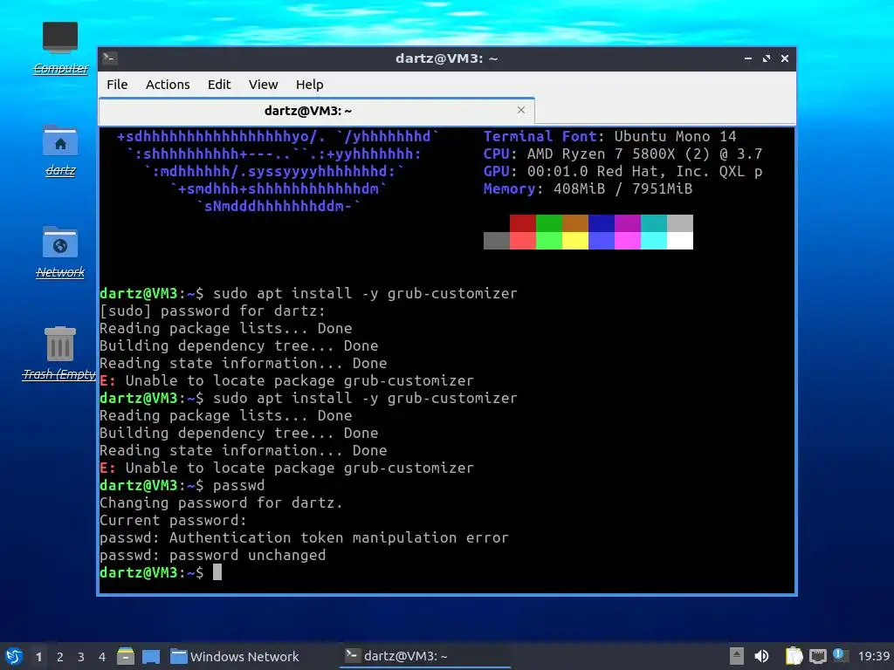Click the 19:39 clock

click(873, 656)
